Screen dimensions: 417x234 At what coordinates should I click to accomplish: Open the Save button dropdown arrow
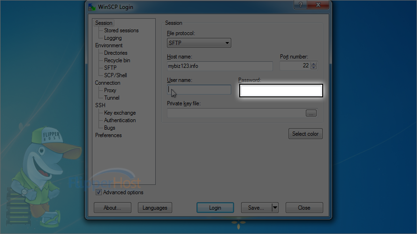[x=275, y=208]
